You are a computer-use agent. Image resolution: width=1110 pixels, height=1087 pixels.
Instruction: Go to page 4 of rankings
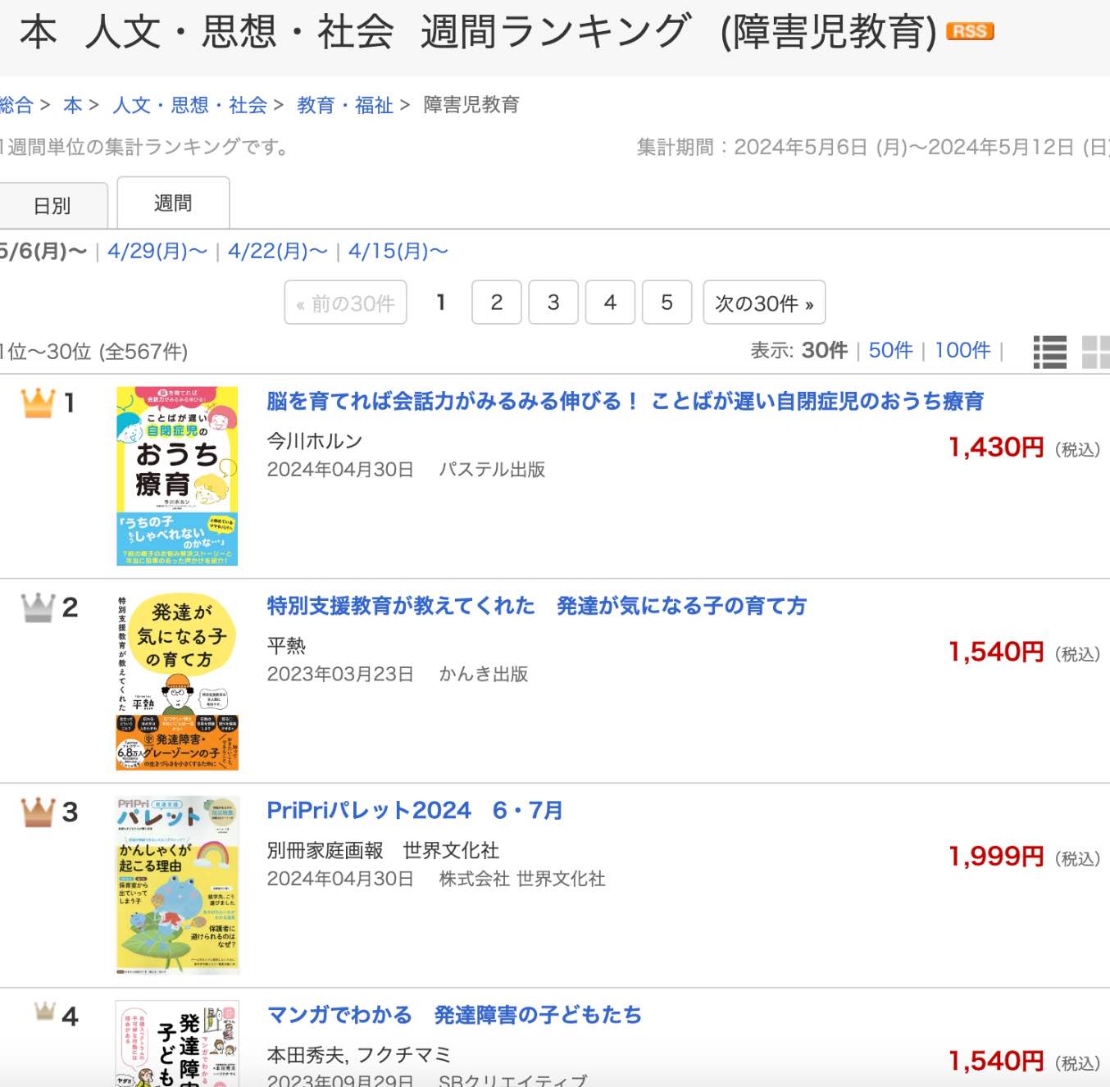click(x=610, y=302)
